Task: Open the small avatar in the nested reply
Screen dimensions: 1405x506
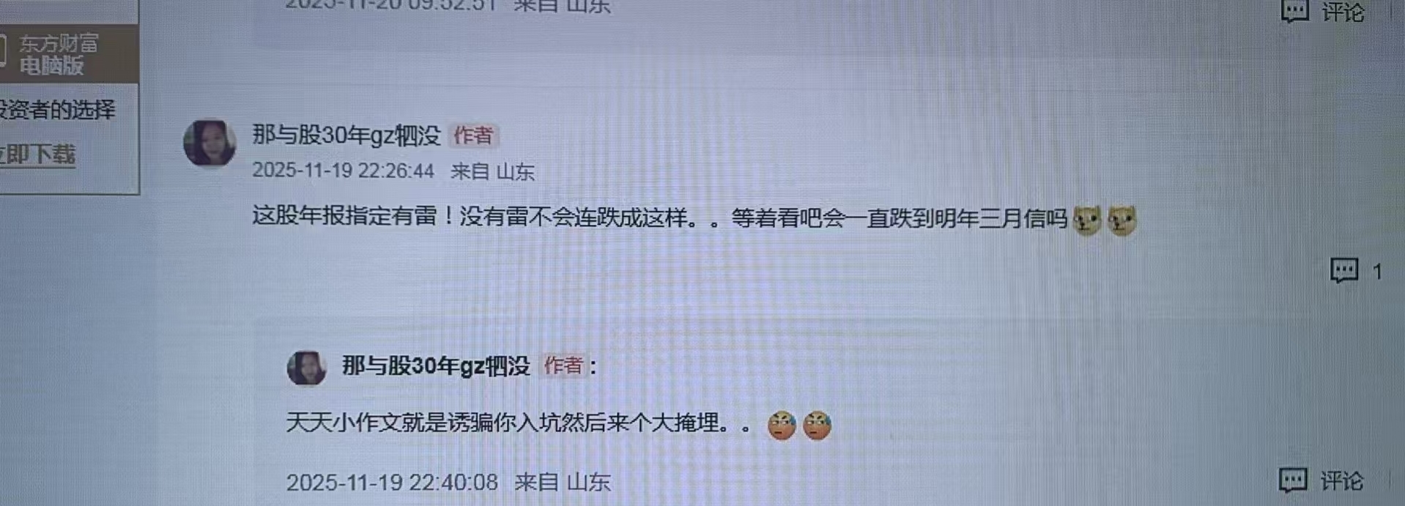Action: (x=306, y=368)
